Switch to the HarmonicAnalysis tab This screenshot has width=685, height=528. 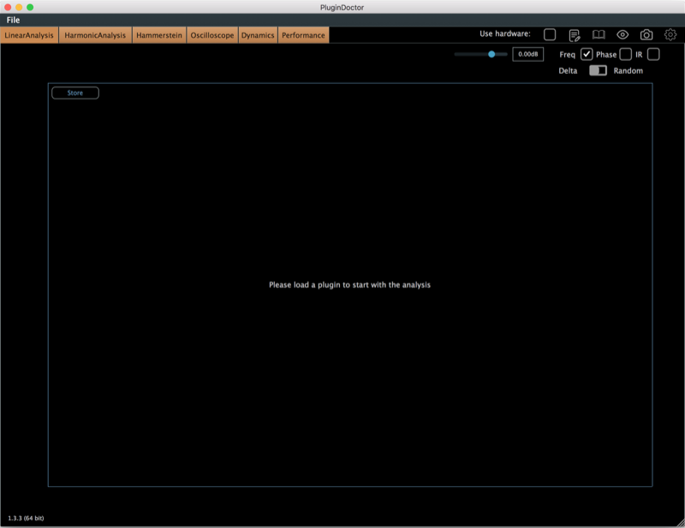click(95, 35)
